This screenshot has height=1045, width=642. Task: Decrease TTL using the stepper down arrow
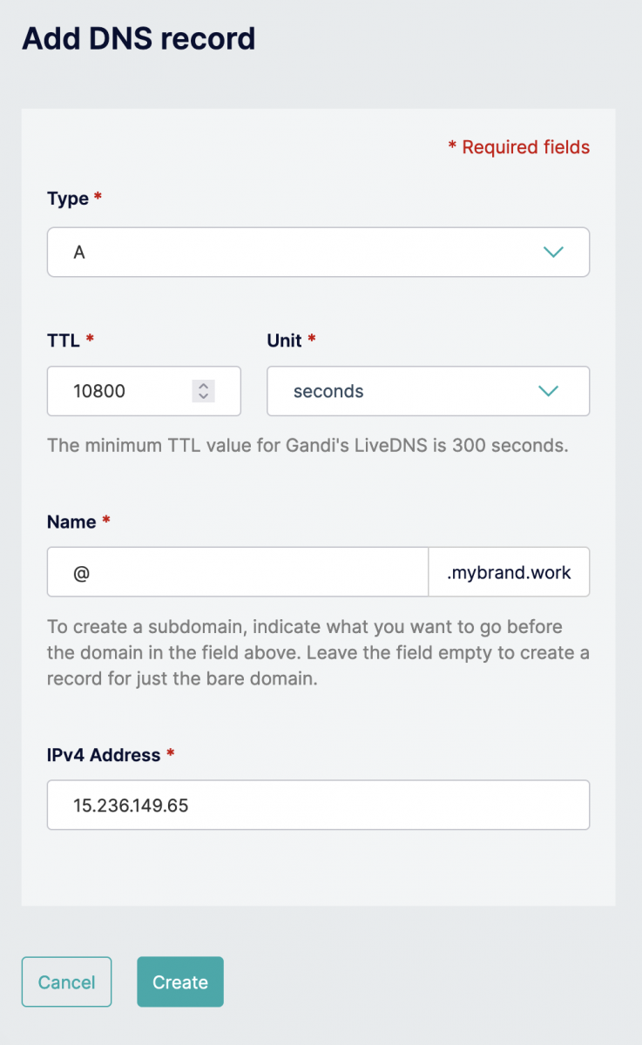[x=203, y=397]
